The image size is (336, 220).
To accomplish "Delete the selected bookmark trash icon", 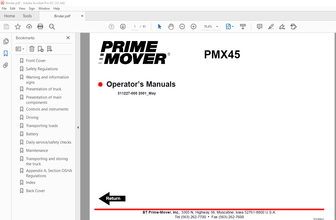I will [32, 49].
